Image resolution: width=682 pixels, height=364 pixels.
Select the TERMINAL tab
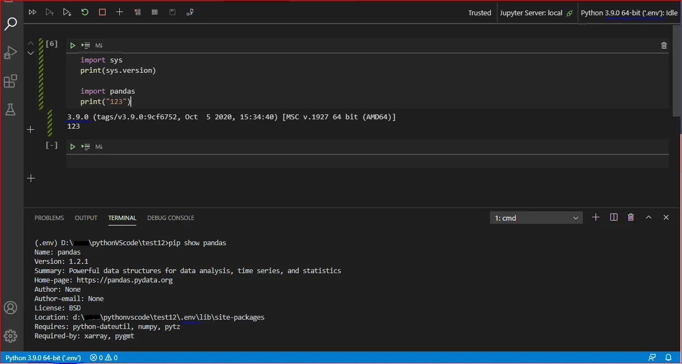pos(122,218)
